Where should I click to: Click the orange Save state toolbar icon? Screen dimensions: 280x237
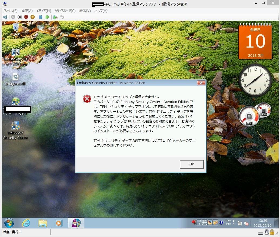coord(32,17)
